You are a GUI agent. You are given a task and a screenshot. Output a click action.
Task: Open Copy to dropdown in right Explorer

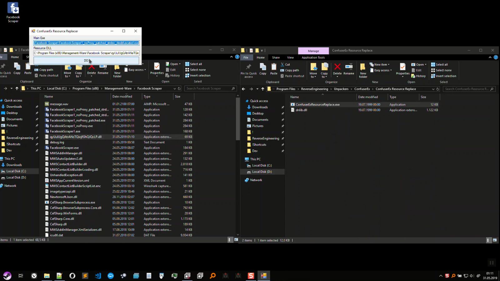(x=324, y=71)
